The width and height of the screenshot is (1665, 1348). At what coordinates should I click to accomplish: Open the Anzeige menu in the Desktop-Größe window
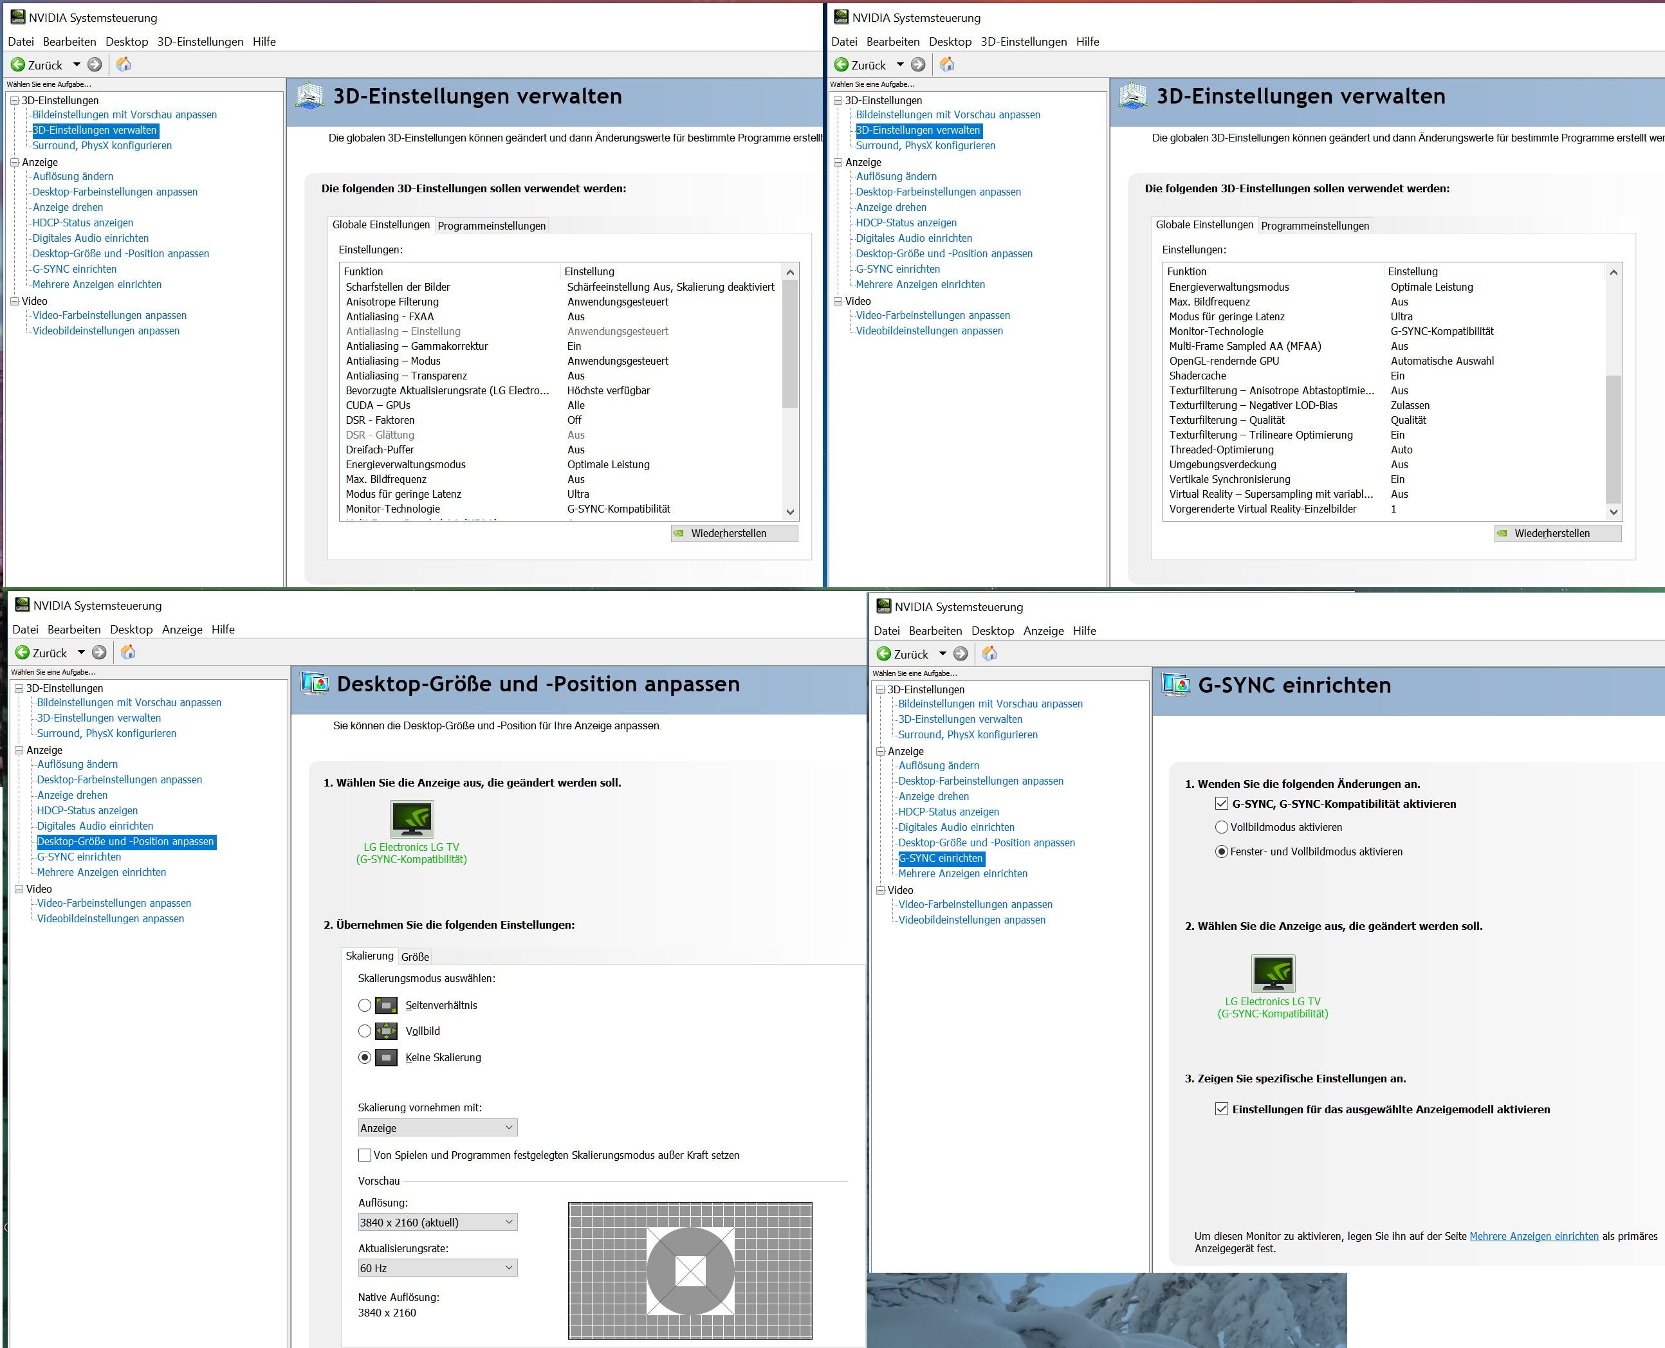click(183, 630)
